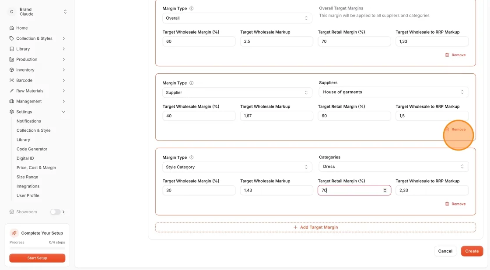Click the Settings gear icon
Viewport: 490px width, 270px height.
pyautogui.click(x=11, y=112)
